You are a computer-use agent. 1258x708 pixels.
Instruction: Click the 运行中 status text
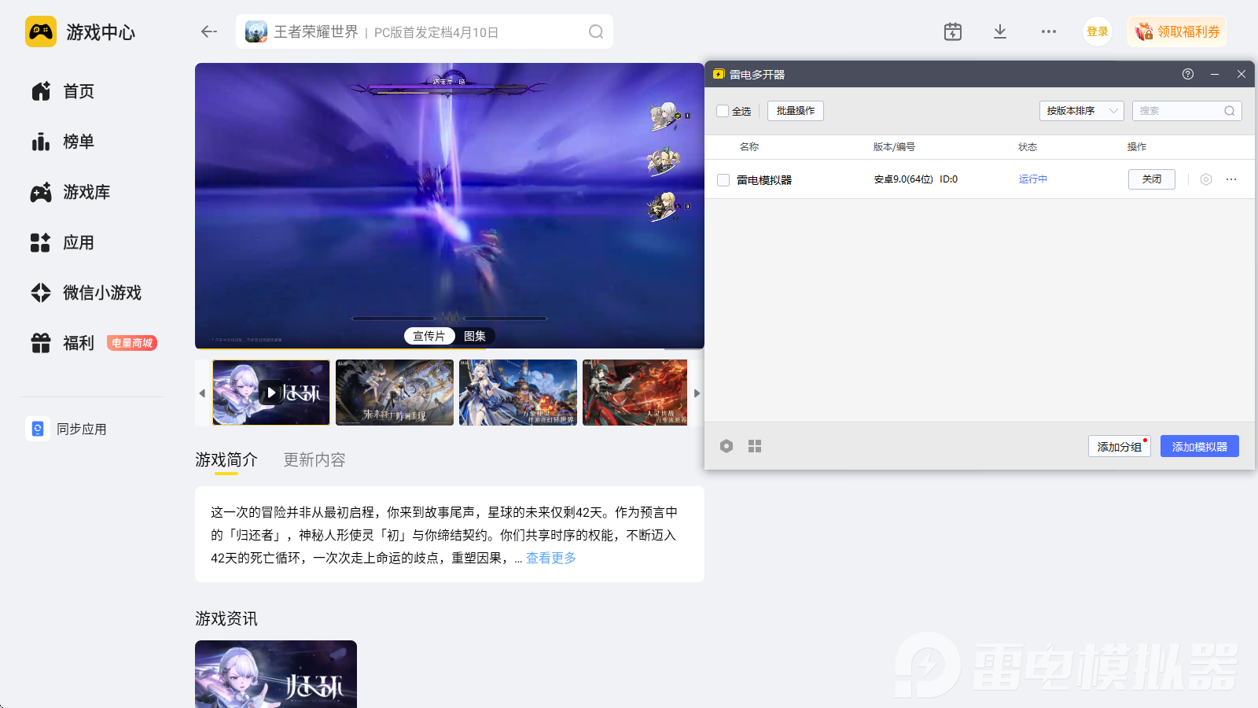point(1033,179)
